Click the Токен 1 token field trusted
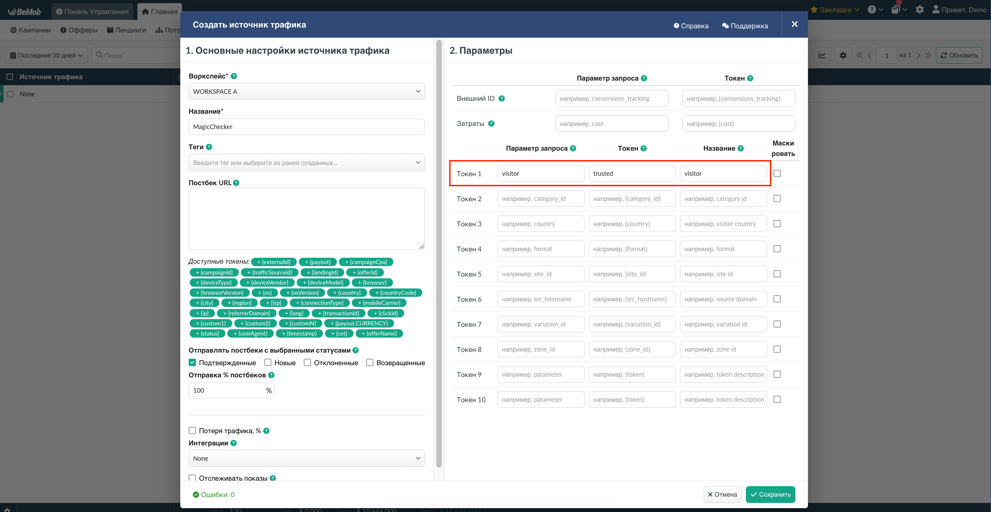The height and width of the screenshot is (512, 991). point(632,173)
